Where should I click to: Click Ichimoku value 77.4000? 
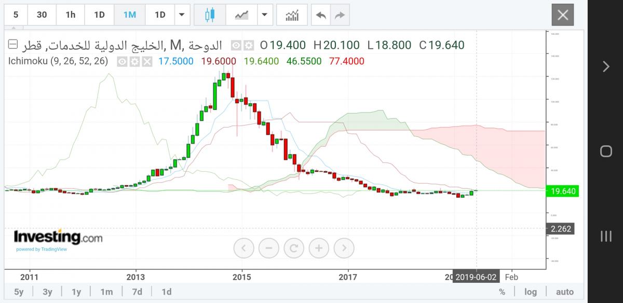pos(347,61)
